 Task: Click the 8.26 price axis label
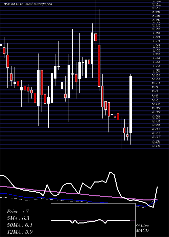[x=156, y=20]
